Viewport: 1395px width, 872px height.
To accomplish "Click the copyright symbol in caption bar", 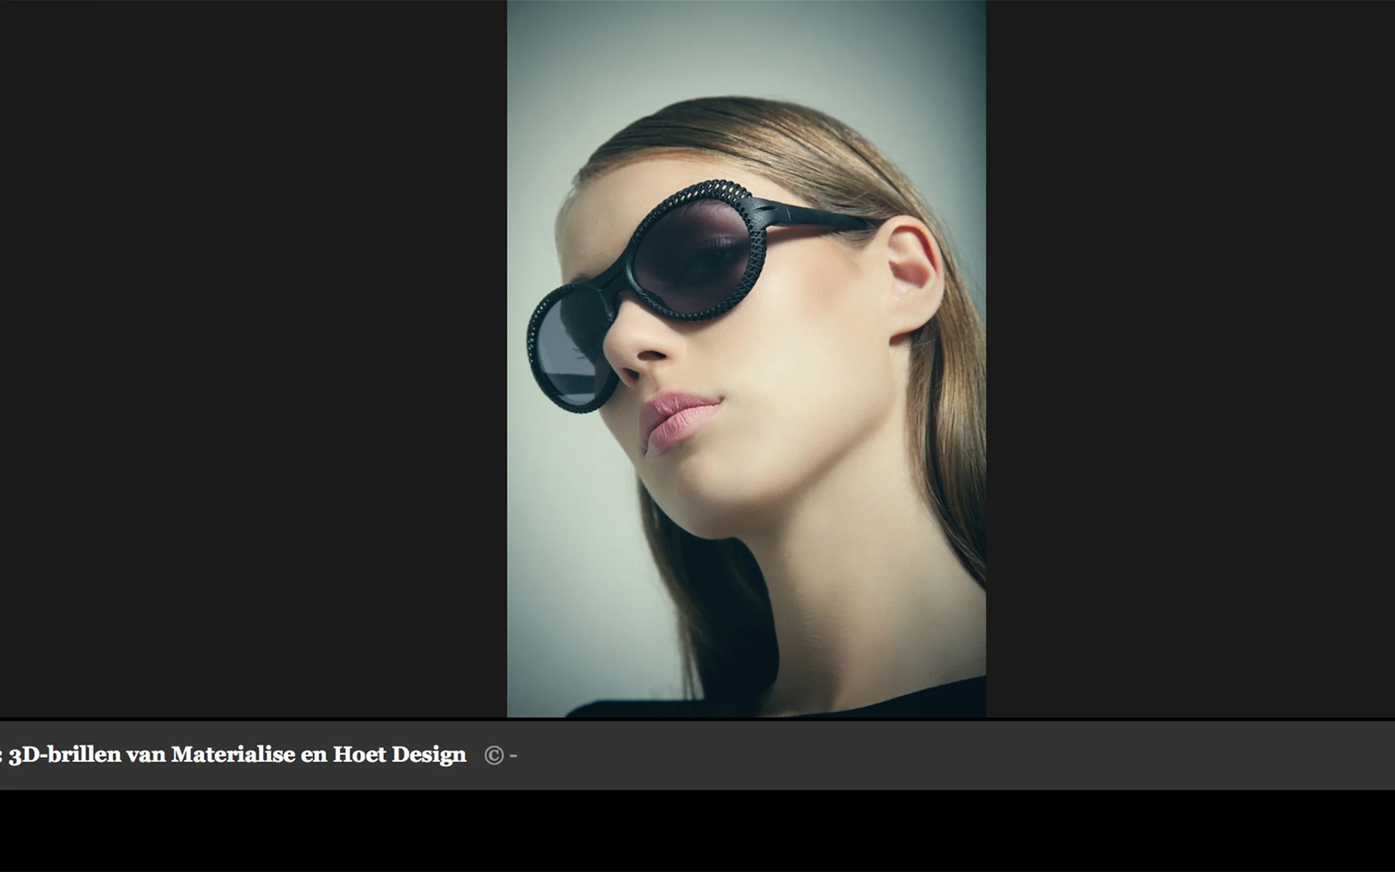I will pos(494,755).
